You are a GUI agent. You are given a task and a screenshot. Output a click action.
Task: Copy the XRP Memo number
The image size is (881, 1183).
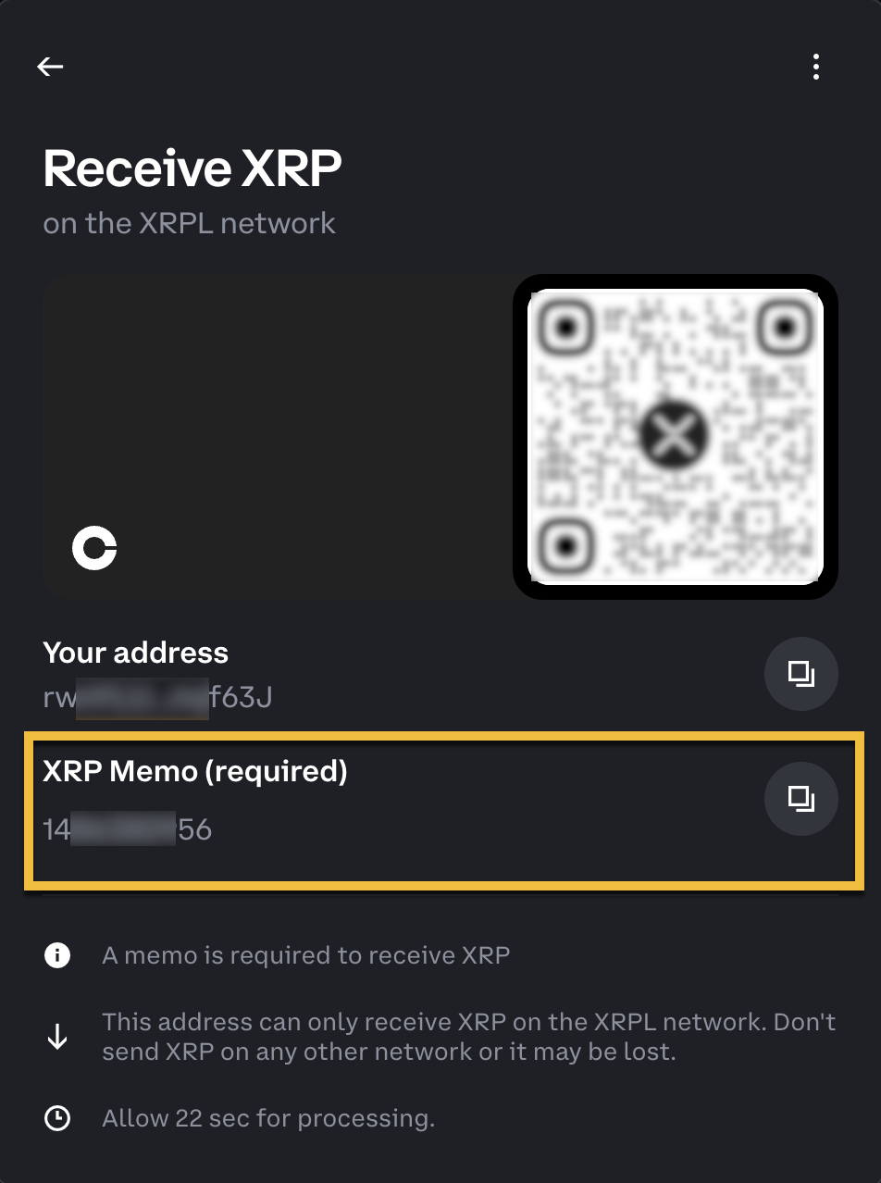[801, 798]
